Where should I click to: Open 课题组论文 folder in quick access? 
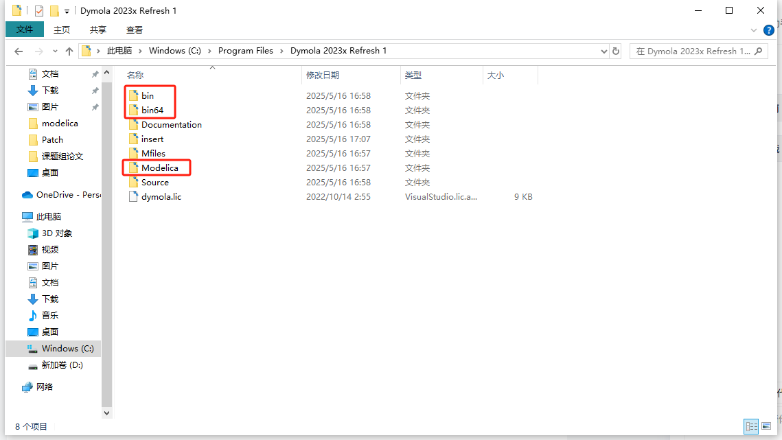point(56,156)
